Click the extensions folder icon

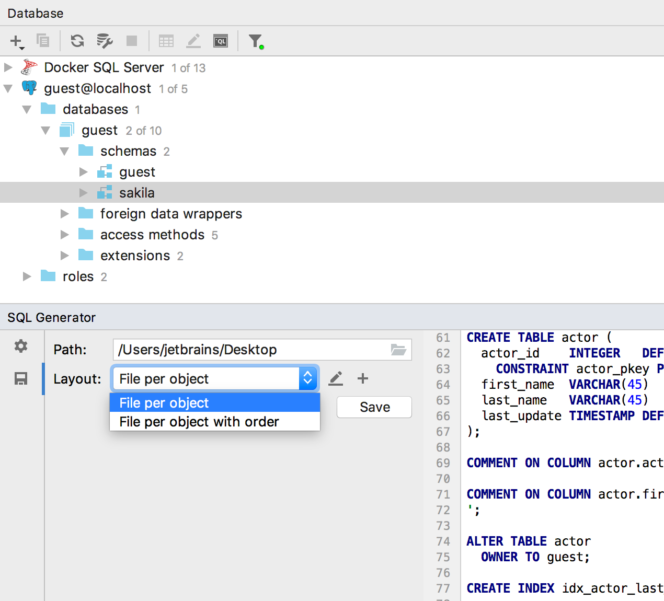pyautogui.click(x=86, y=255)
